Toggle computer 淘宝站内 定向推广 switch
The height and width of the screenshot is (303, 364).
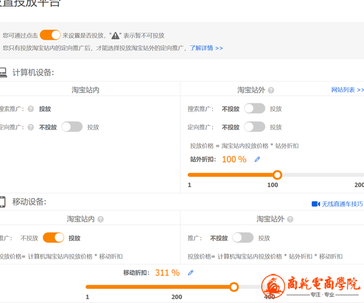tap(72, 127)
